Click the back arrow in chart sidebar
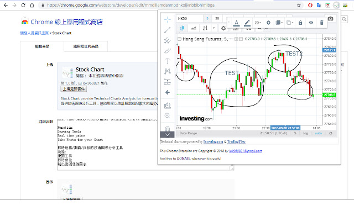The width and height of the screenshot is (354, 221). (167, 92)
